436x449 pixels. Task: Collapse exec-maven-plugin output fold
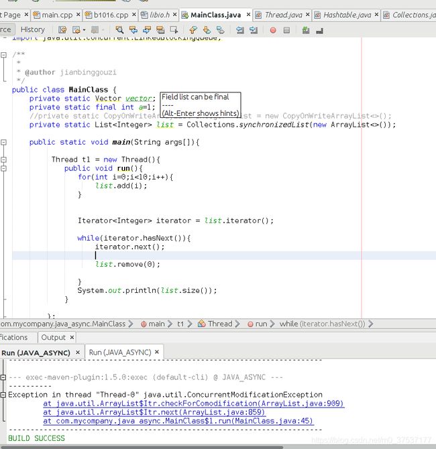[3, 377]
